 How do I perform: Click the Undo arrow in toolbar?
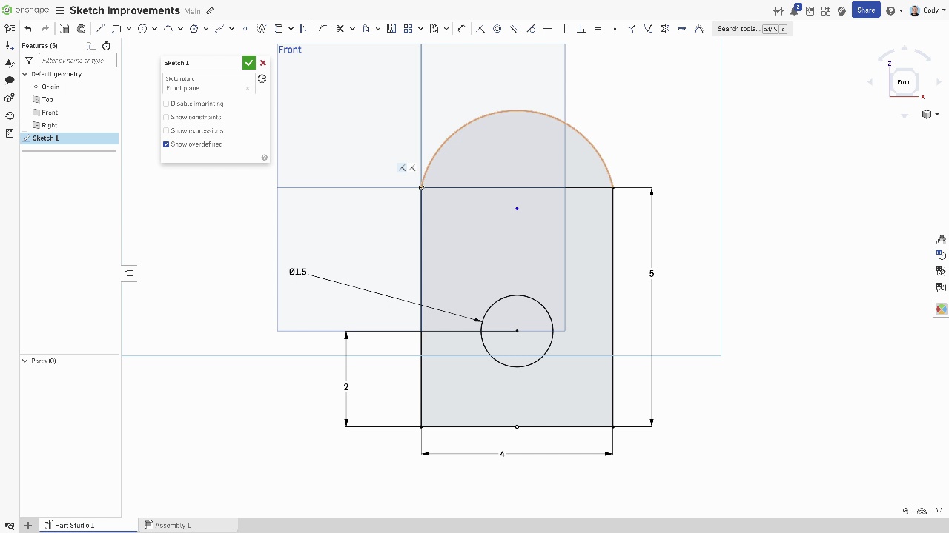click(x=28, y=29)
